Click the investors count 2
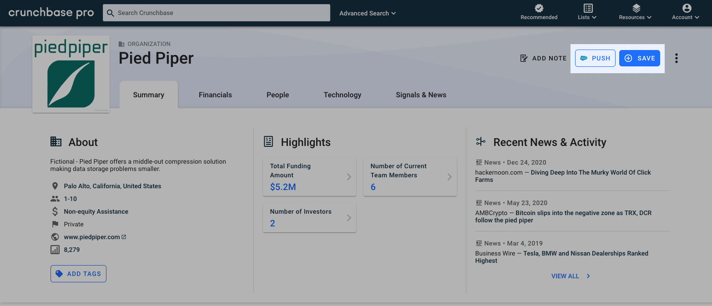712x306 pixels. click(273, 223)
